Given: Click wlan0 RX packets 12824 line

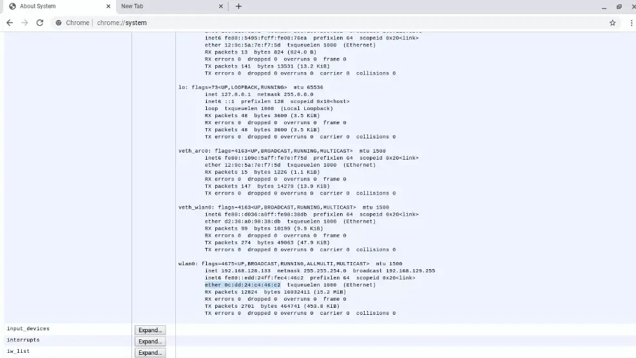Looking at the screenshot, I should click(x=275, y=292).
